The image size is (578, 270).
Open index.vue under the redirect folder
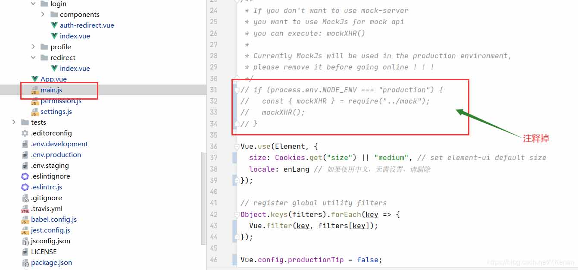tap(75, 69)
